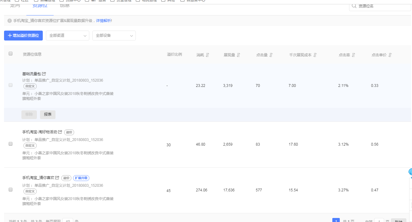Check the select-all checkbox in table header
Screen dimensions: 412x222
(x=11, y=53)
